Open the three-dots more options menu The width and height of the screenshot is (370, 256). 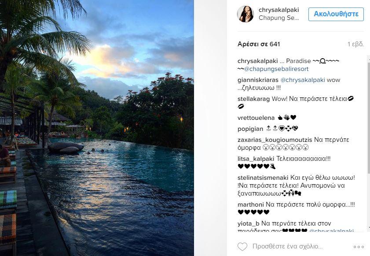coord(359,247)
